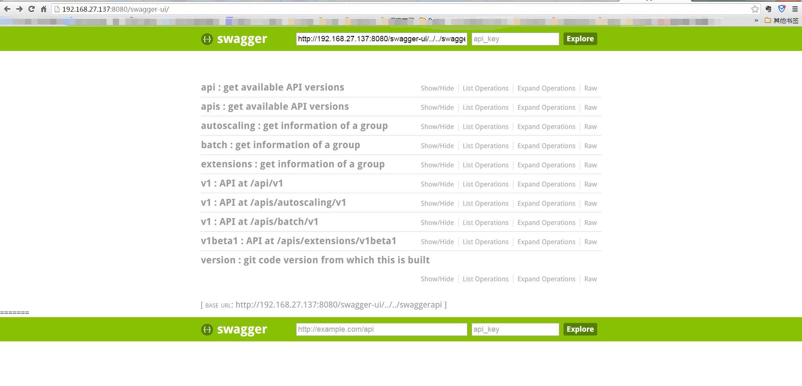The width and height of the screenshot is (802, 386).
Task: Click List Operations for /api/v1 row
Action: [485, 184]
